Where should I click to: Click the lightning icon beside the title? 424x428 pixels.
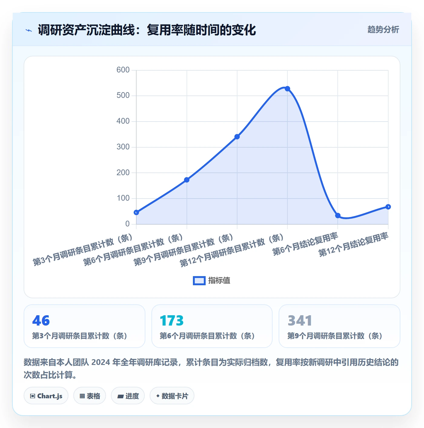(x=29, y=30)
